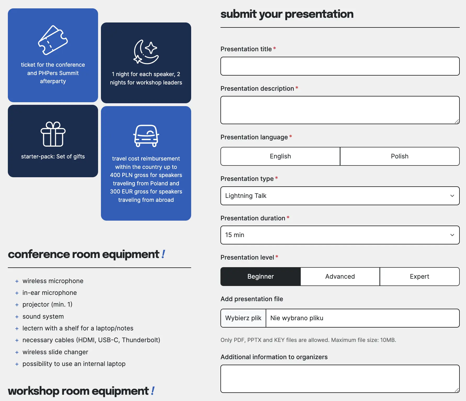Select English as presentation language

click(x=280, y=156)
